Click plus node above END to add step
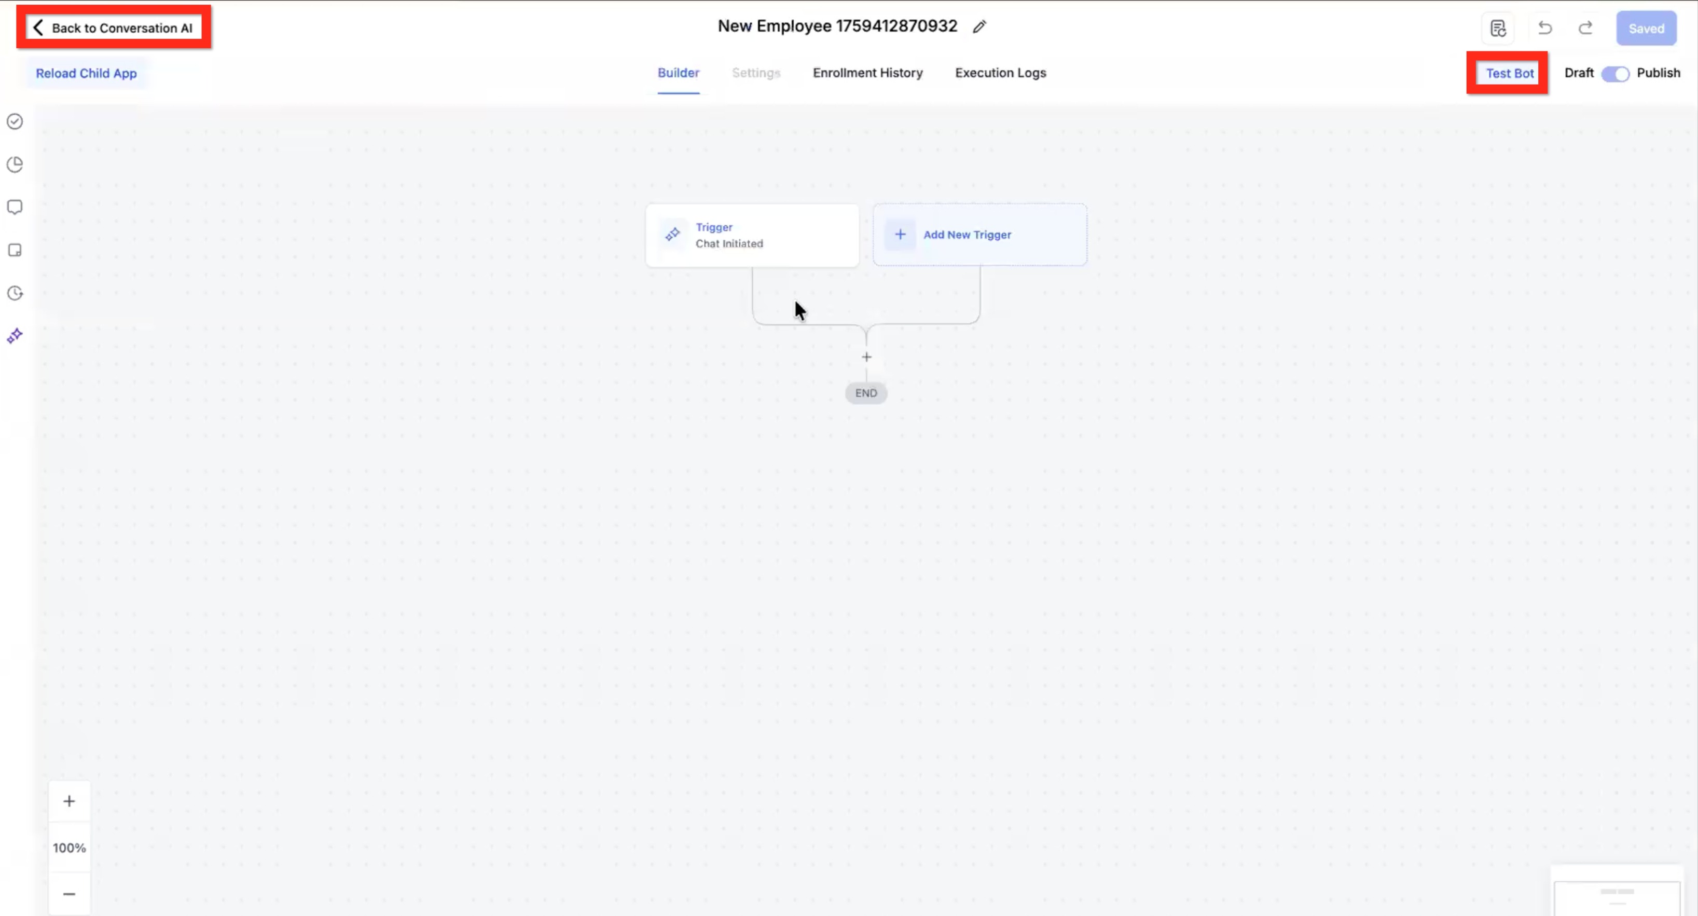The image size is (1698, 916). (866, 358)
